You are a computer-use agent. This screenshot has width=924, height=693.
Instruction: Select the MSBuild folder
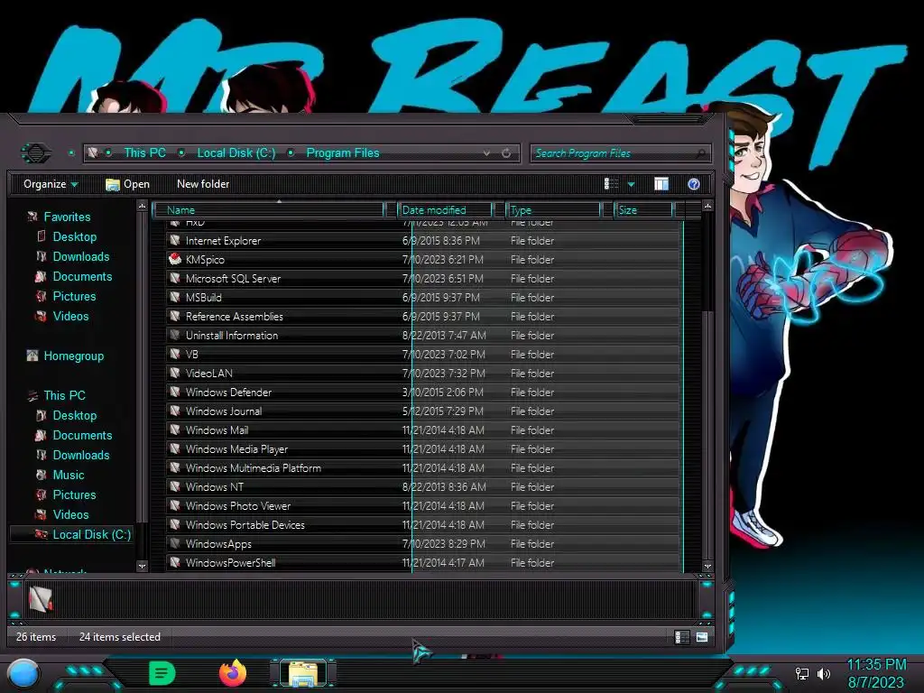422,297
